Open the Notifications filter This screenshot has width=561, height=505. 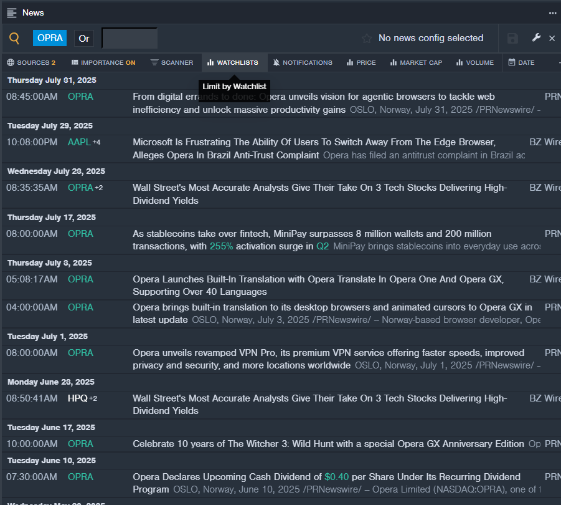303,63
